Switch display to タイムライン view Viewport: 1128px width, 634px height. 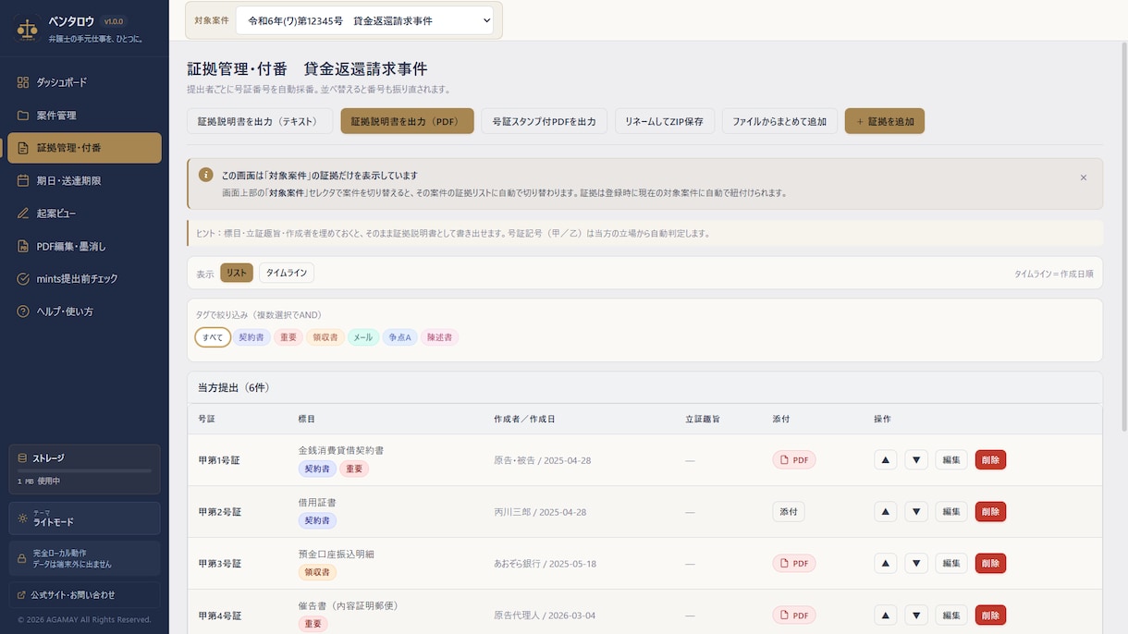[x=287, y=273]
